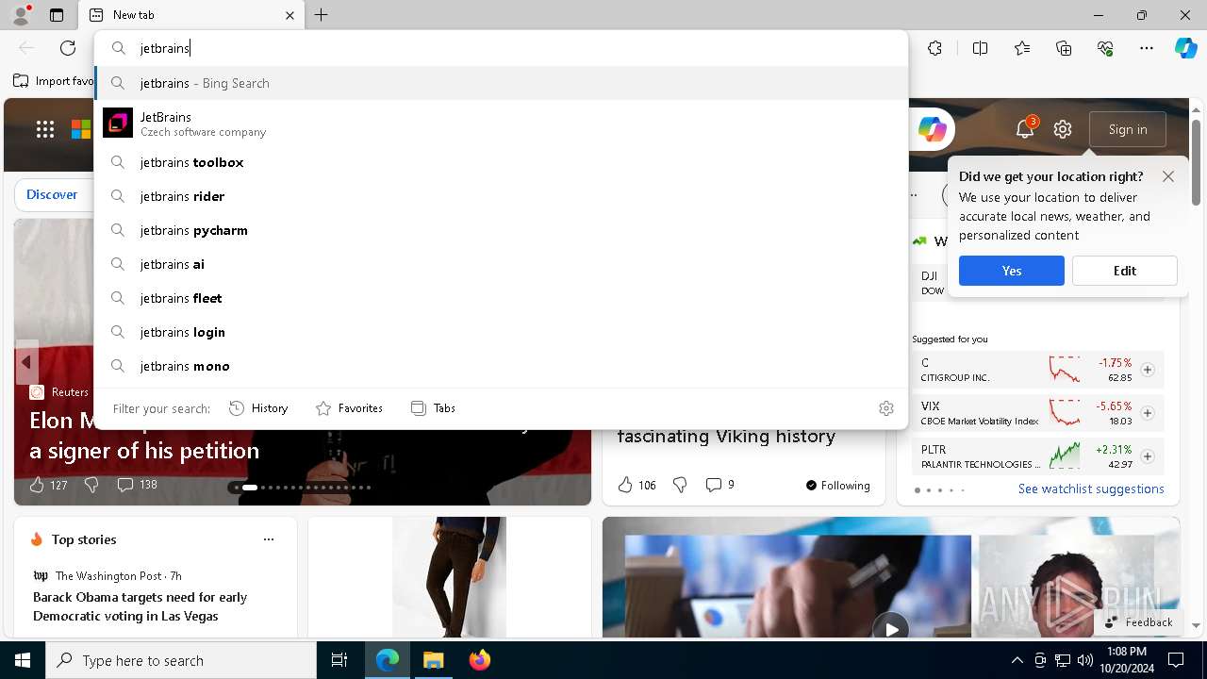This screenshot has width=1207, height=679.
Task: Click the taskbar search box
Action: (181, 660)
